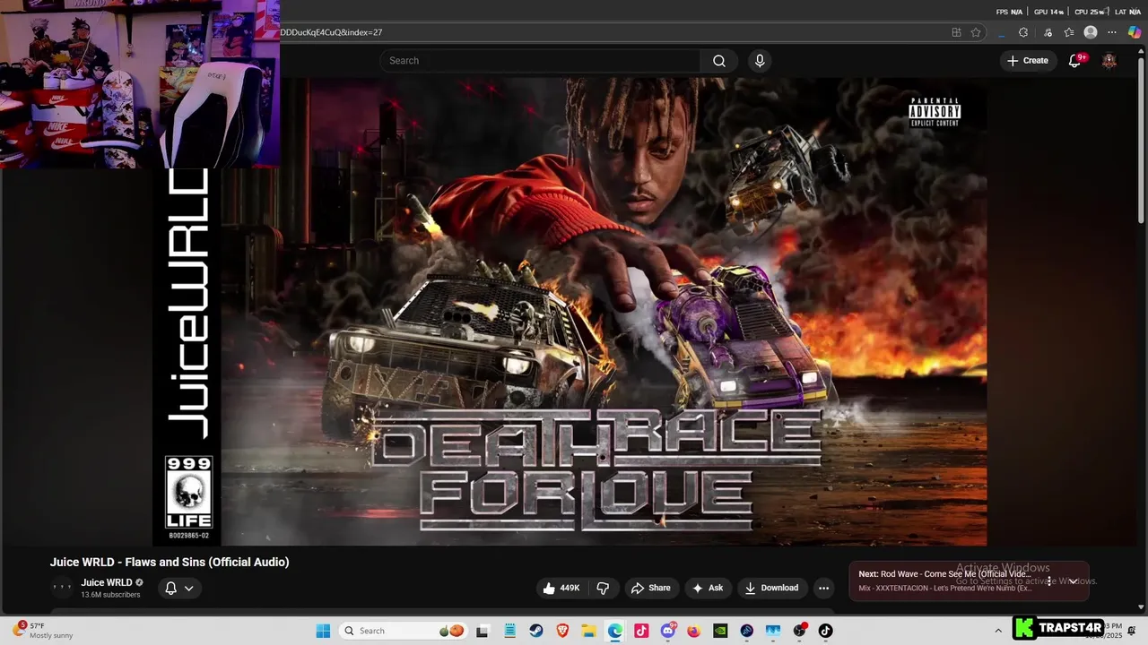1148x645 pixels.
Task: Show hidden system tray icons
Action: tap(998, 631)
